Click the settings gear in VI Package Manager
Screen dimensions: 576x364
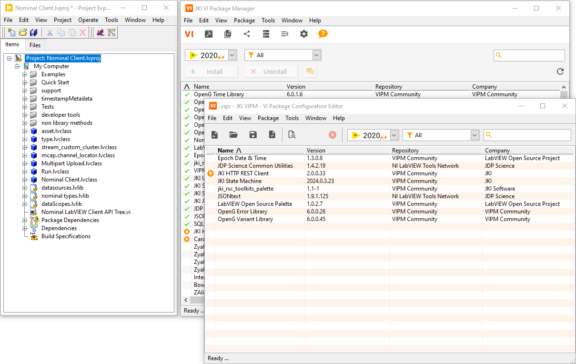pyautogui.click(x=304, y=34)
